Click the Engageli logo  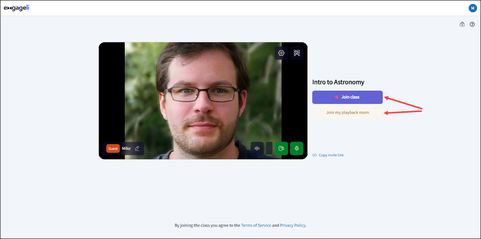point(17,8)
